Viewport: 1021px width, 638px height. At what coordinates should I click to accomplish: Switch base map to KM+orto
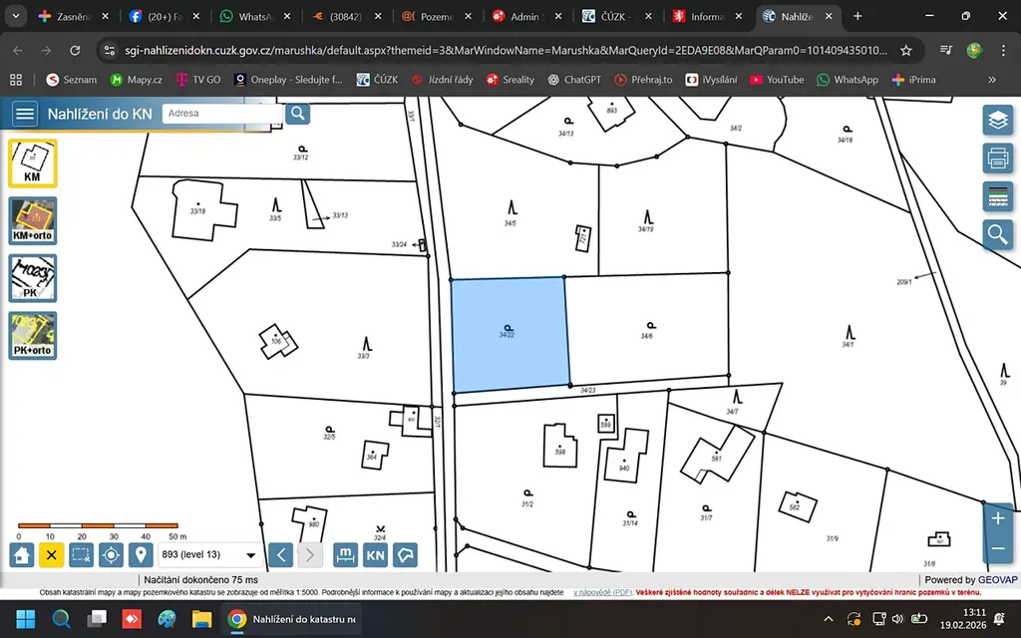pyautogui.click(x=33, y=220)
